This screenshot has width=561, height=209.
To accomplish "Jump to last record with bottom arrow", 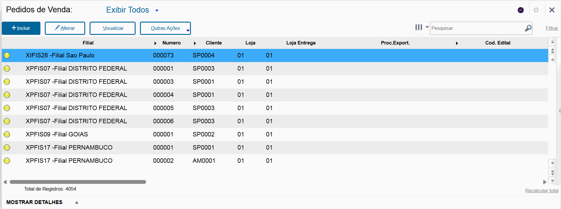I will [x=553, y=181].
